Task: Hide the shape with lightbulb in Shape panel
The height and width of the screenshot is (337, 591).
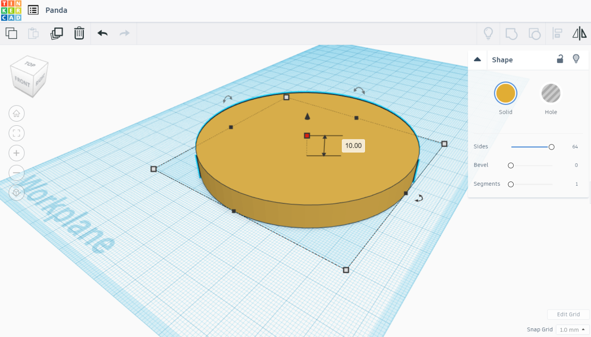Action: point(576,59)
